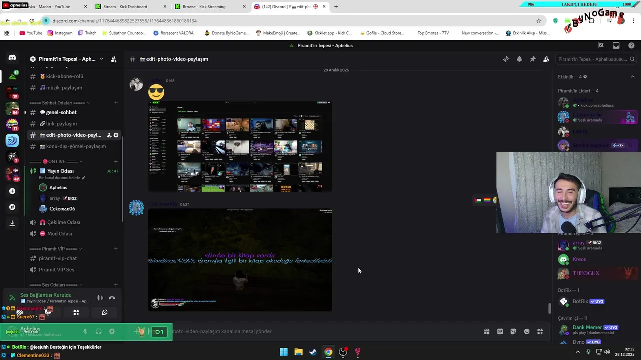This screenshot has height=360, width=641.
Task: Open the Twitch bookmark
Action: click(x=87, y=33)
